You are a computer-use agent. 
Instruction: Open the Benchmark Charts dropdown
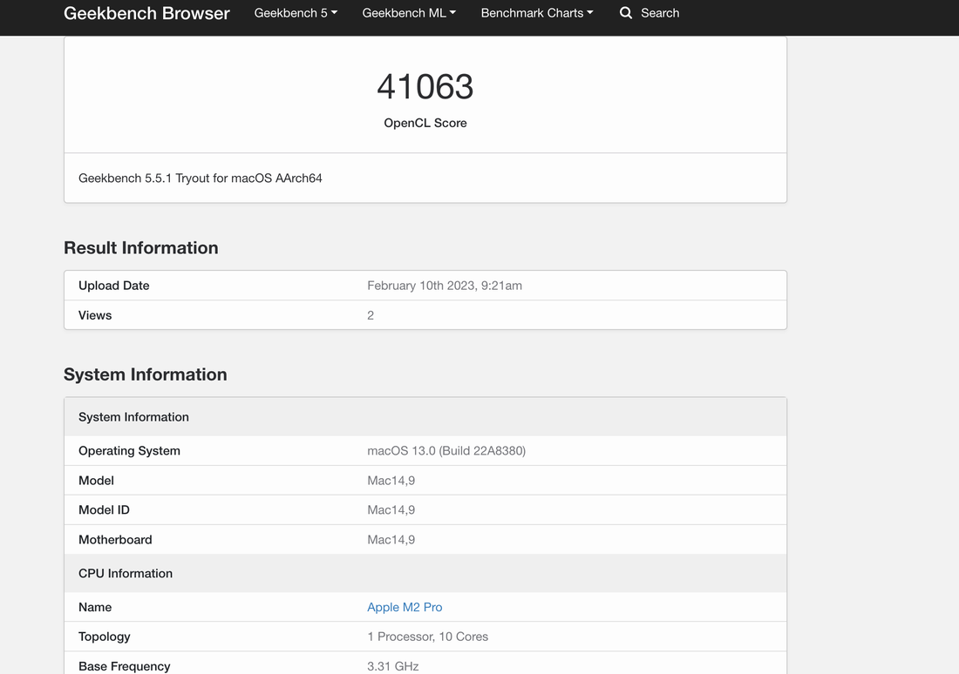point(536,13)
